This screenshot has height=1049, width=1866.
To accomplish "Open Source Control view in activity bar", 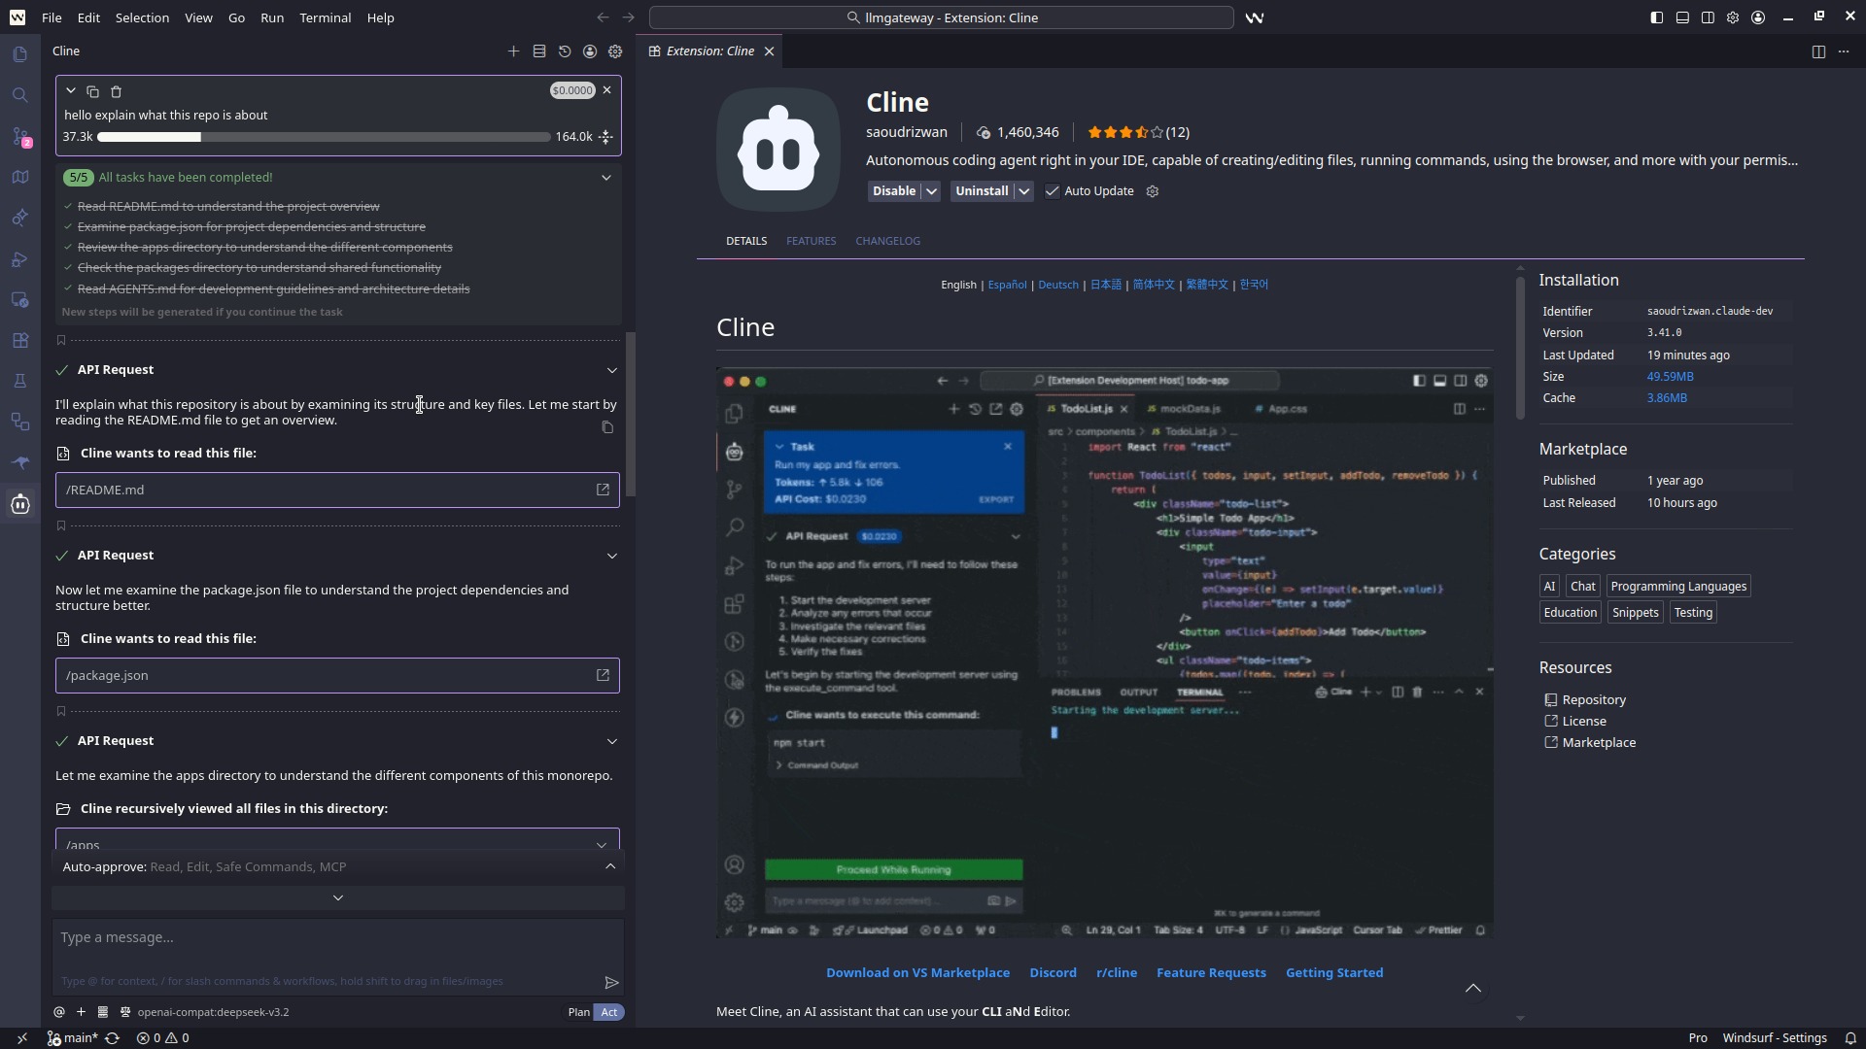I will 20,137.
